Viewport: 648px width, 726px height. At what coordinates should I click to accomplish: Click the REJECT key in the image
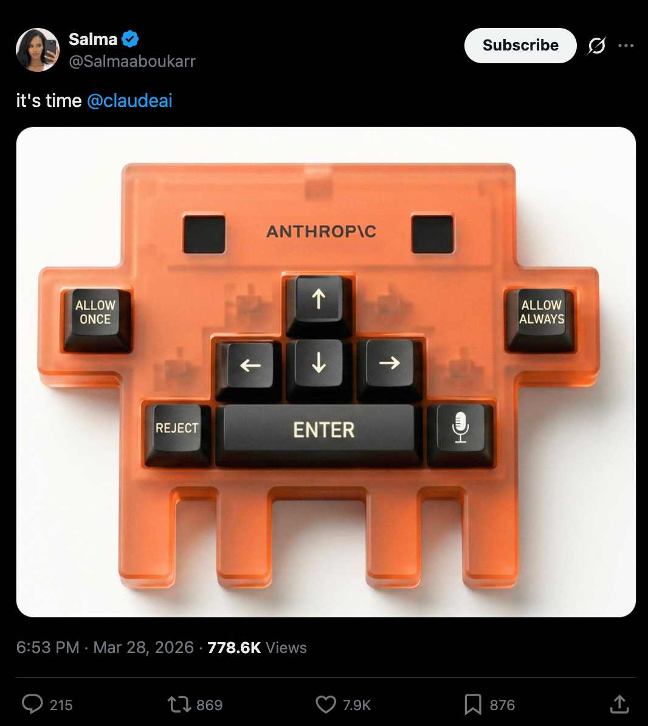coord(177,434)
